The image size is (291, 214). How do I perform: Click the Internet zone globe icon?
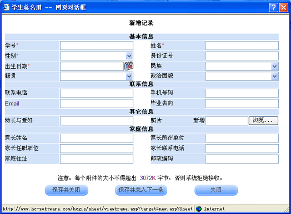click(199, 209)
